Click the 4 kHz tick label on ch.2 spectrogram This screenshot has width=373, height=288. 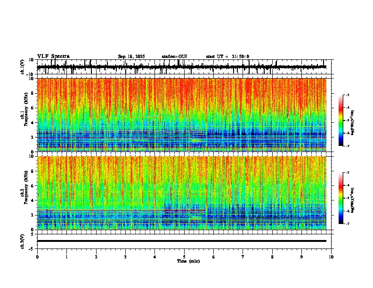click(x=33, y=200)
